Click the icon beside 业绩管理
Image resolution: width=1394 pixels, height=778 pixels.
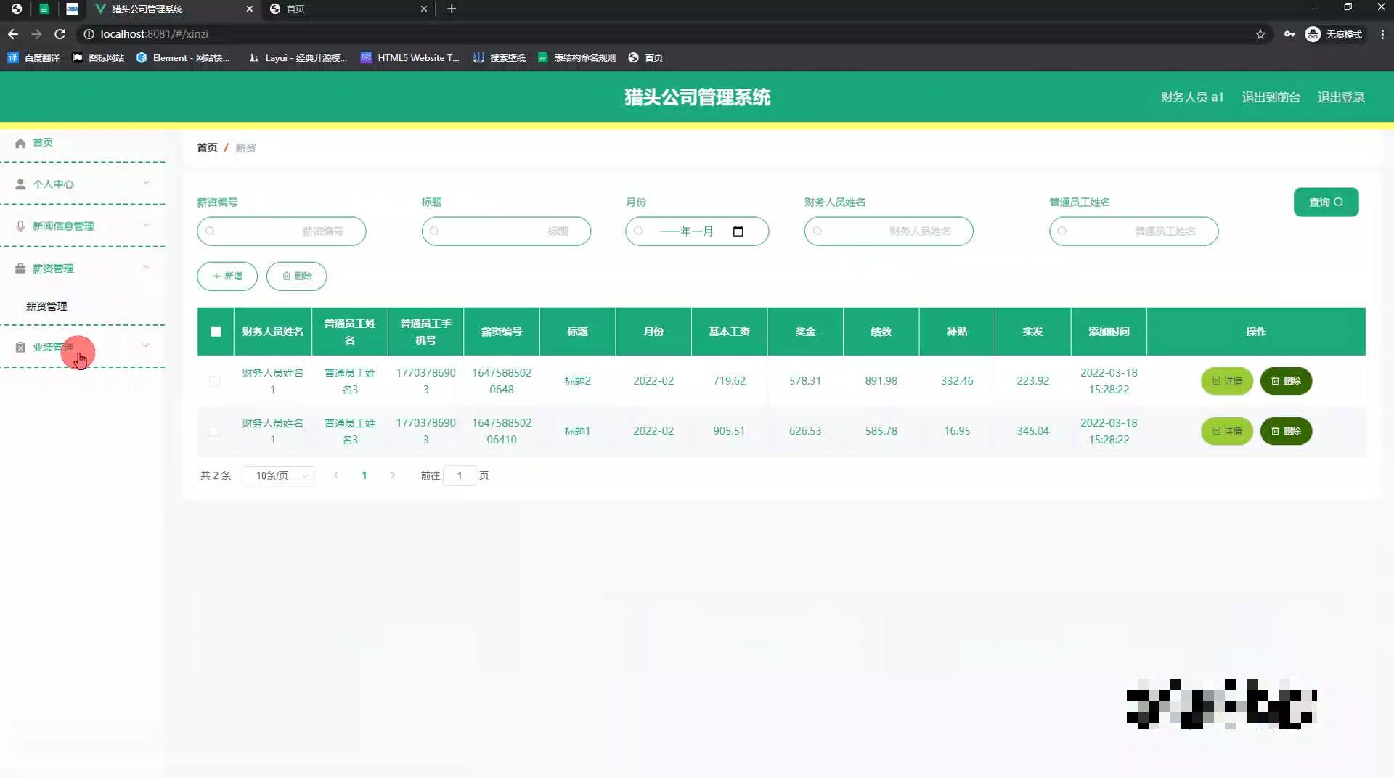click(x=20, y=347)
